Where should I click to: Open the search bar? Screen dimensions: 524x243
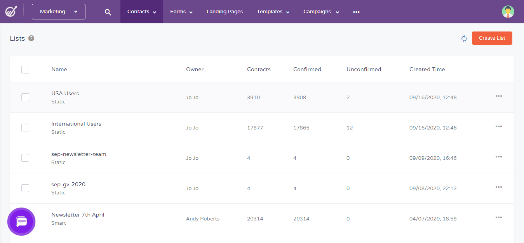point(108,12)
